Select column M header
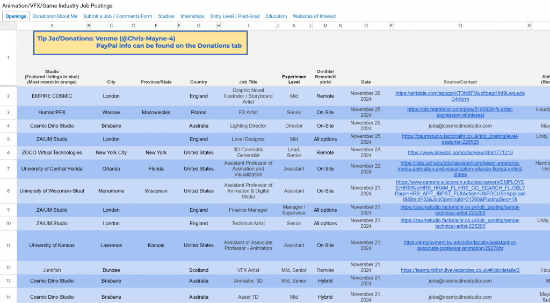The width and height of the screenshot is (550, 303). (x=325, y=26)
